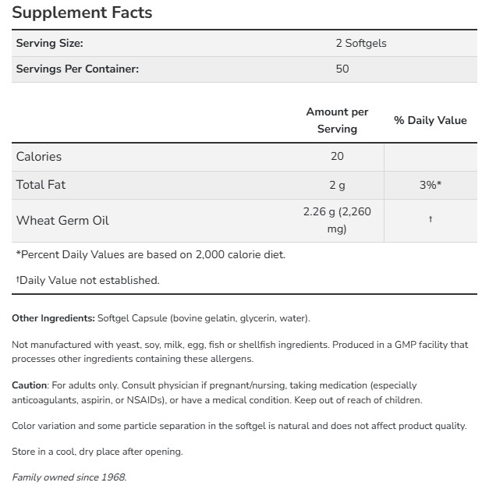Click the 3%* daily value cell

pyautogui.click(x=431, y=185)
